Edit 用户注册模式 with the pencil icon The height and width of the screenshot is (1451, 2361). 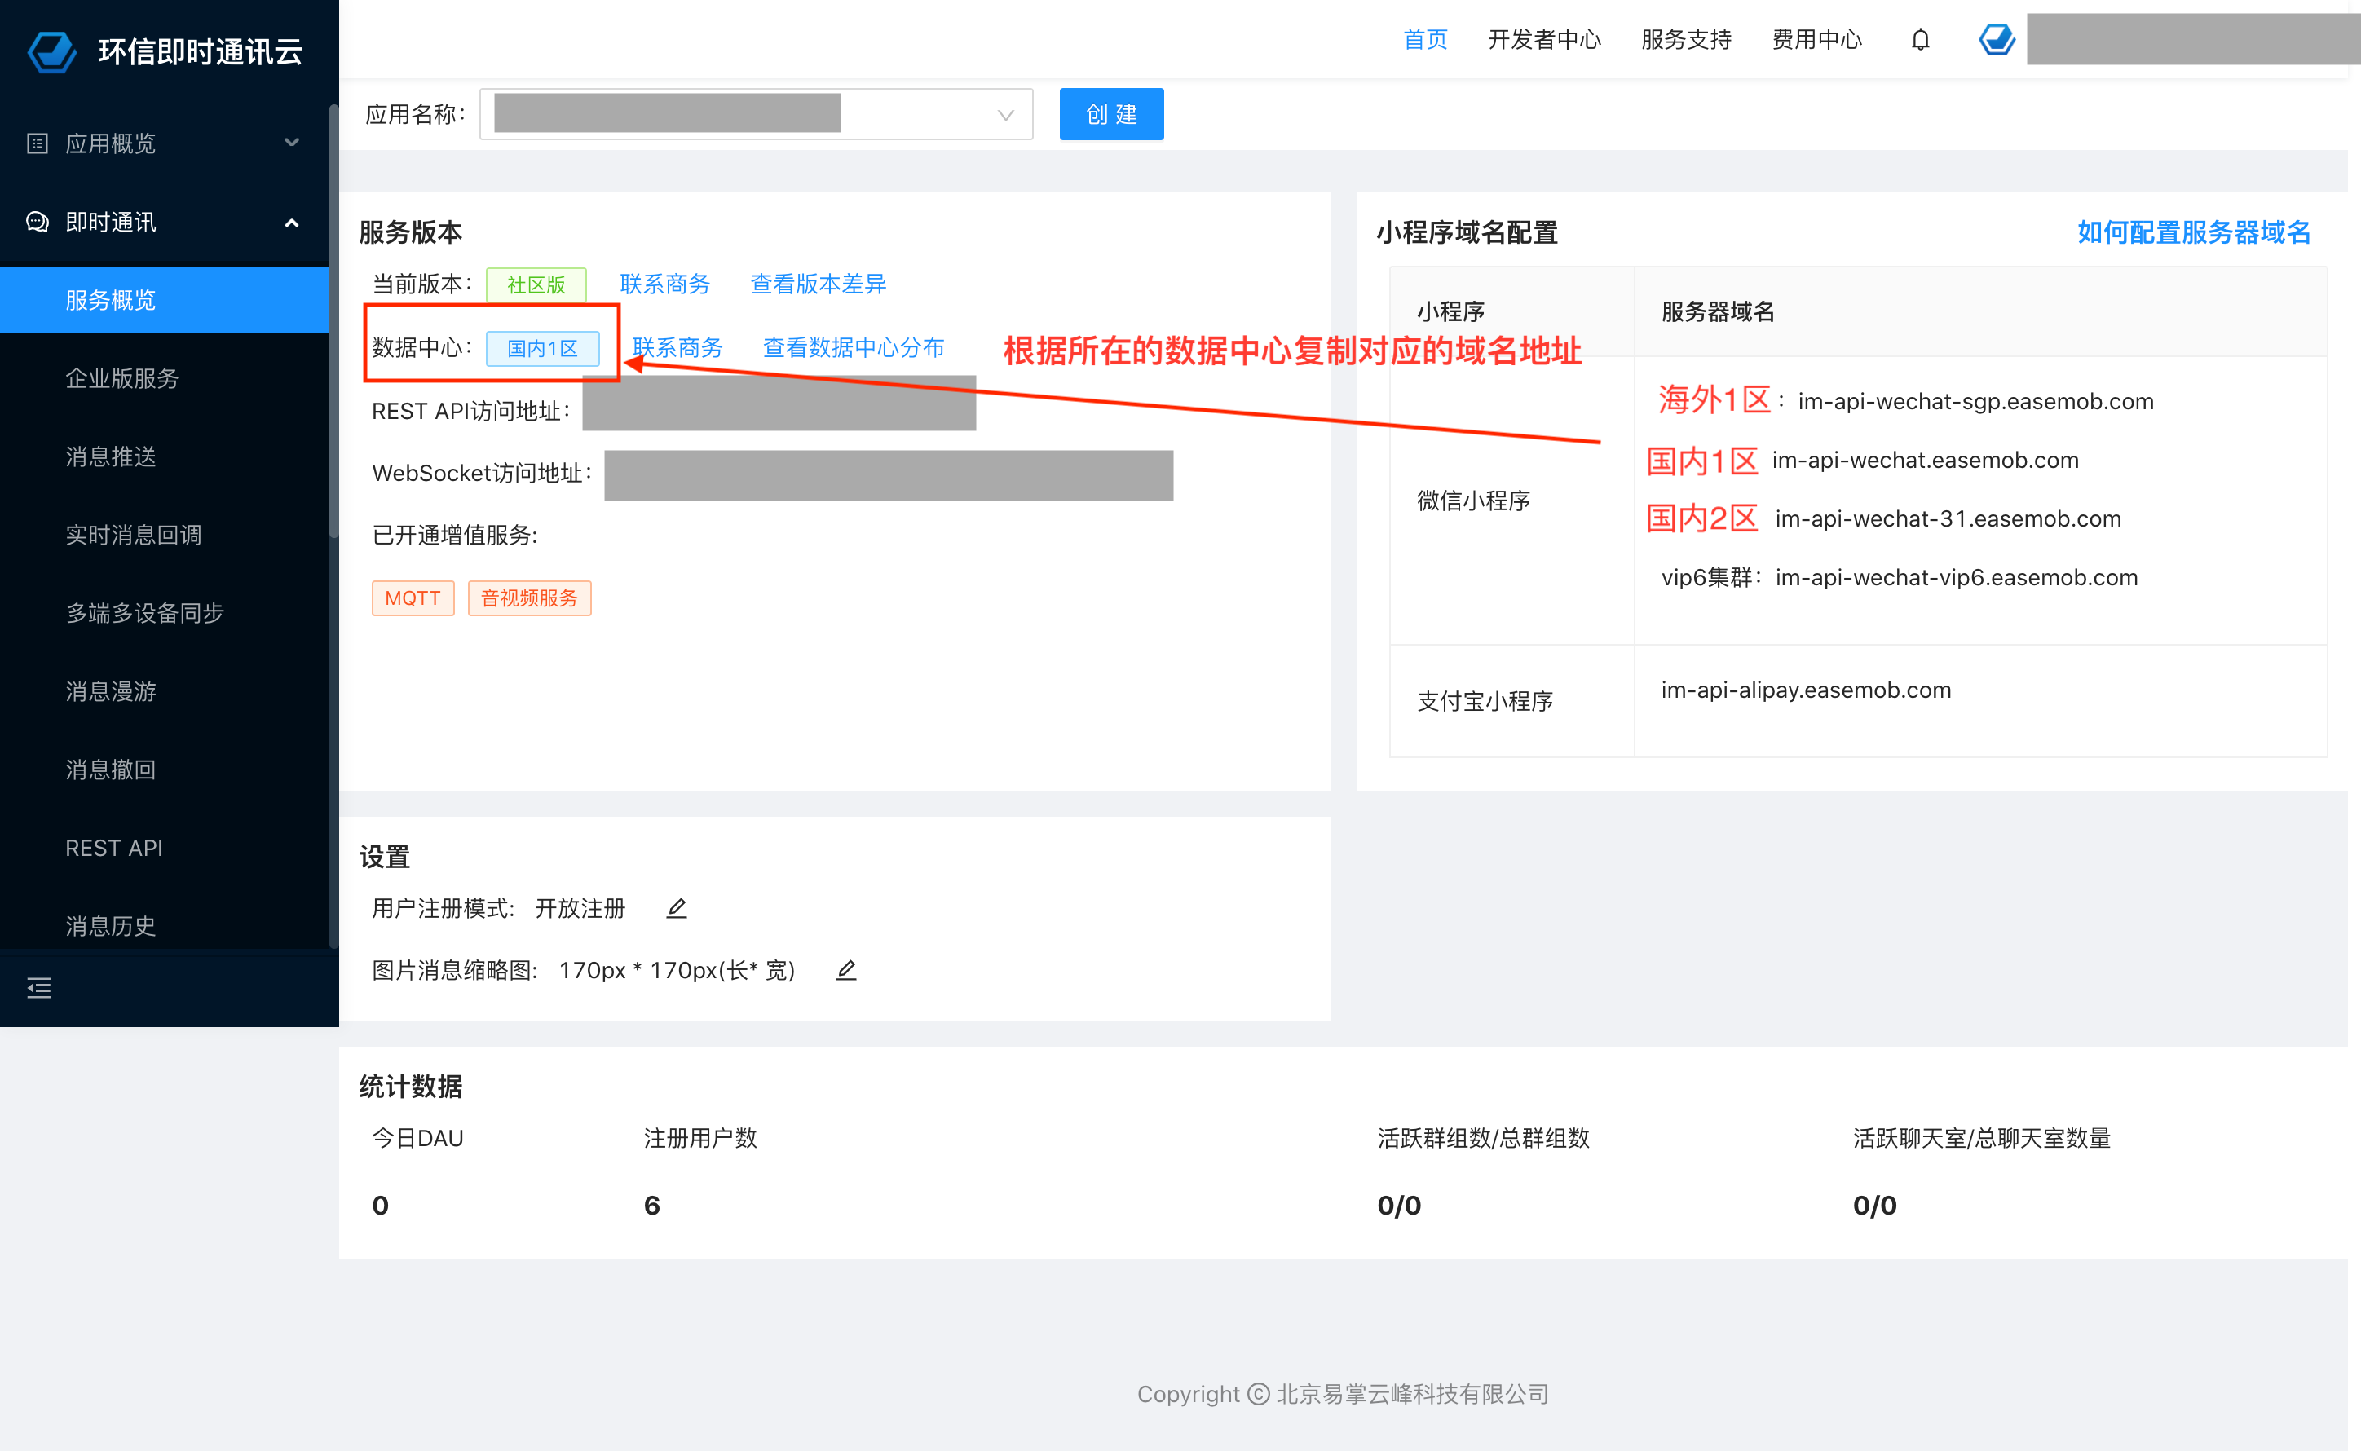tap(677, 908)
